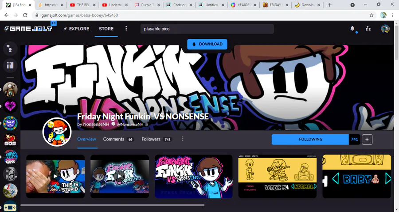Open the three-dot menu next to Store
Image resolution: width=399 pixels, height=212 pixels.
126,28
